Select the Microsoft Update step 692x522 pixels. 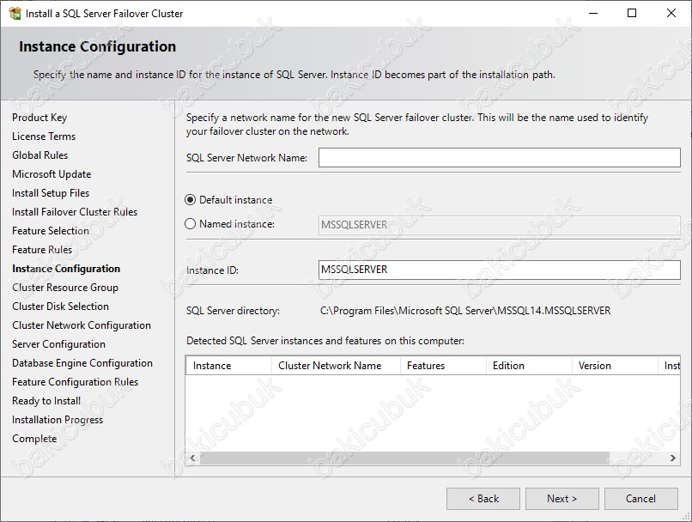click(52, 174)
